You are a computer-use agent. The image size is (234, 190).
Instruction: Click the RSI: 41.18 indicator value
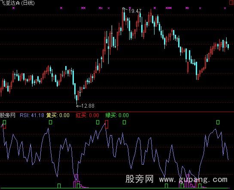pyautogui.click(x=32, y=115)
